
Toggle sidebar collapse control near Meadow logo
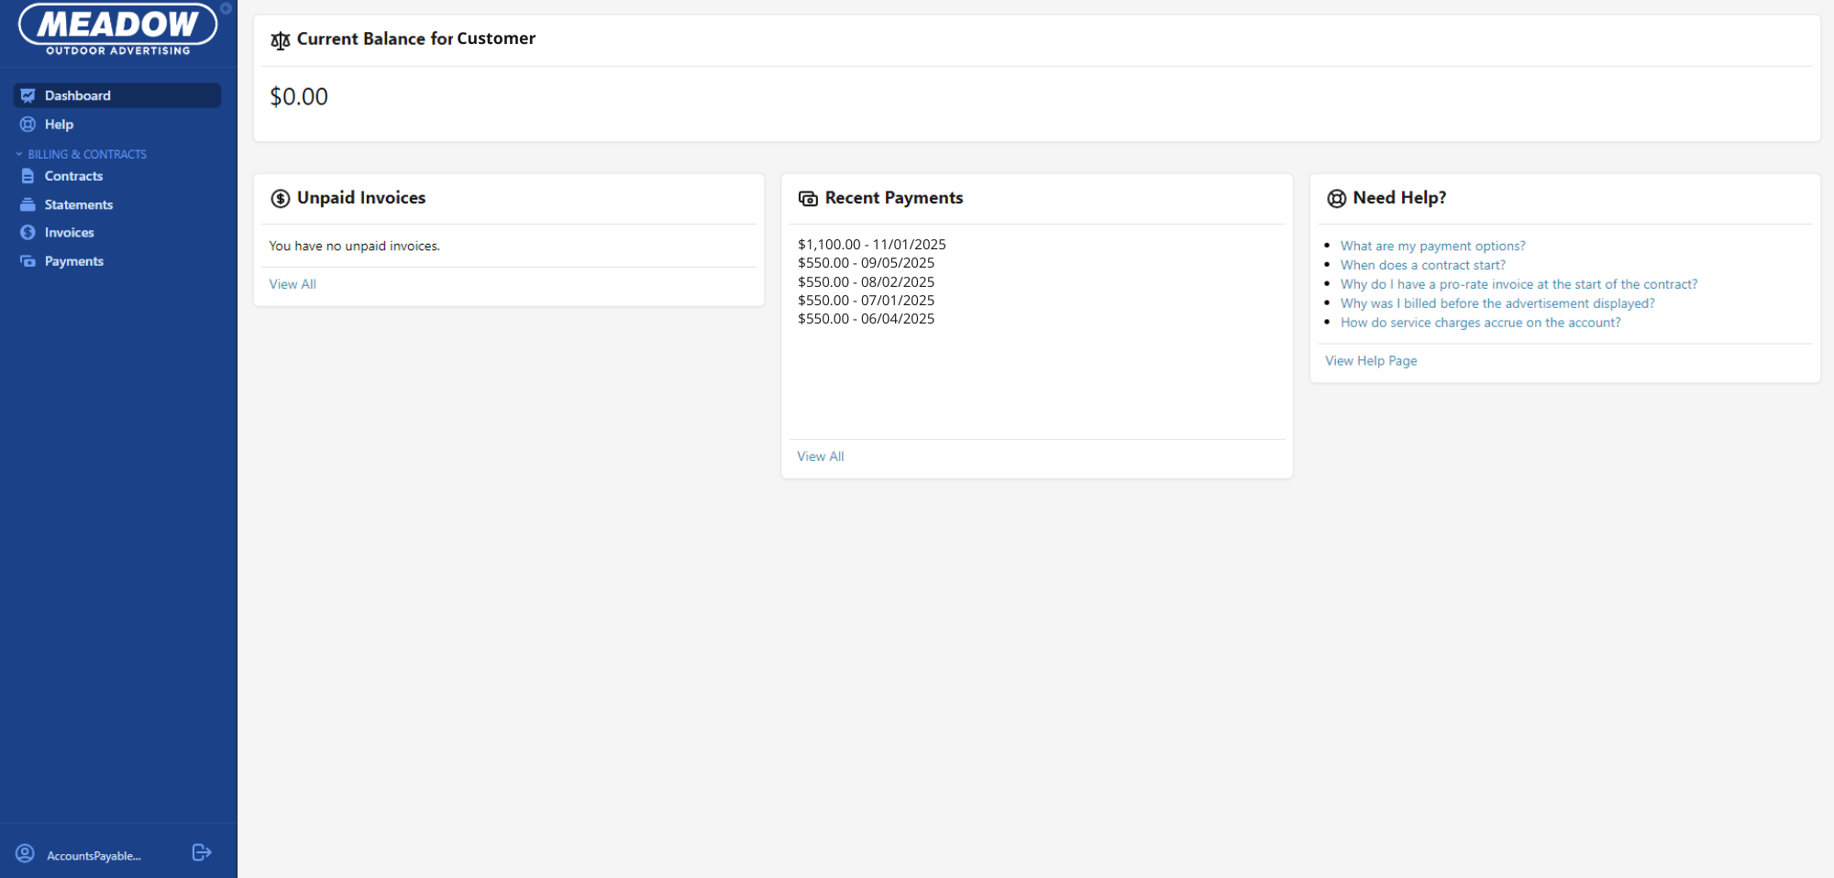coord(226,8)
